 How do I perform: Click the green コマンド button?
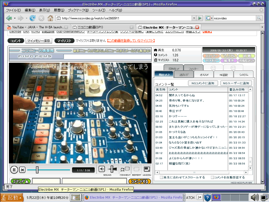coord(21,181)
